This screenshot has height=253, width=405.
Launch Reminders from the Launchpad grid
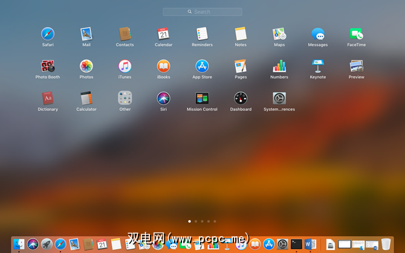(202, 34)
